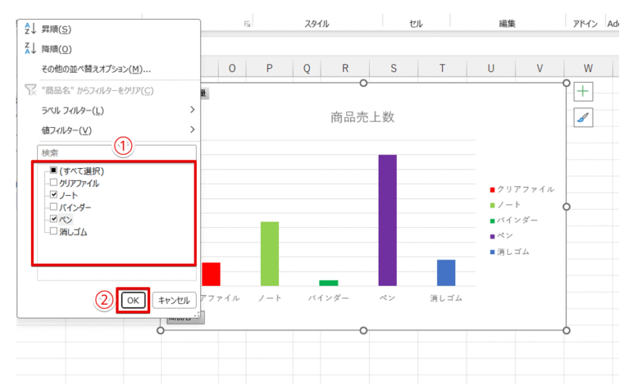Expand the 値フィルター arrow
The height and width of the screenshot is (386, 642).
[x=192, y=129]
